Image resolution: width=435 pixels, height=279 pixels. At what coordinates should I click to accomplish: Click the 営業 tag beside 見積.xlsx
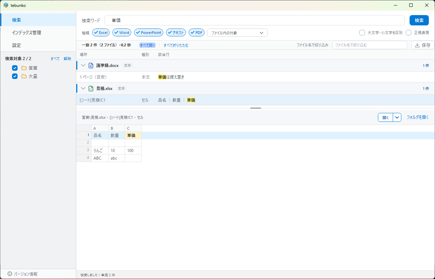tap(121, 89)
